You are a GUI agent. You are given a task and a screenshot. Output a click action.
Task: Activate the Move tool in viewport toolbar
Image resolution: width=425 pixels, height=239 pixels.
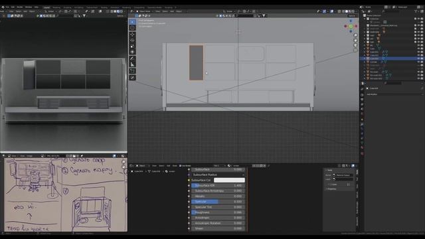pos(132,35)
